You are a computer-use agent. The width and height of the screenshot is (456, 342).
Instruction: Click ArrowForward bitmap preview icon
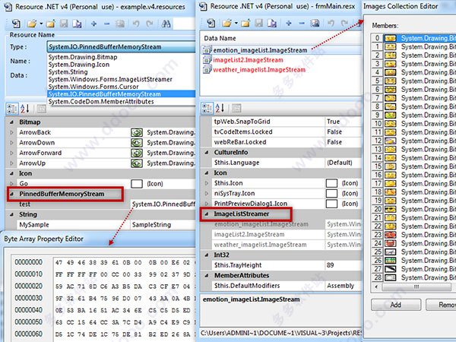tap(137, 153)
